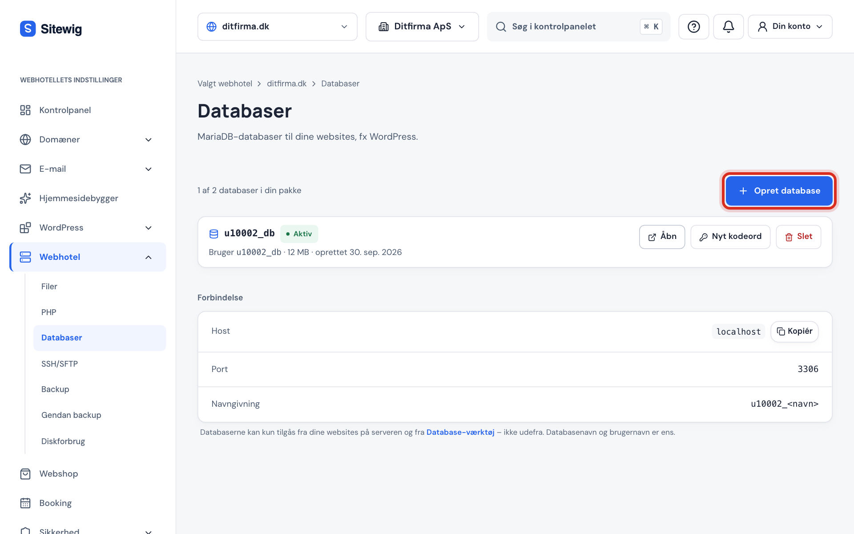Click the Webhotel server icon

pos(25,257)
